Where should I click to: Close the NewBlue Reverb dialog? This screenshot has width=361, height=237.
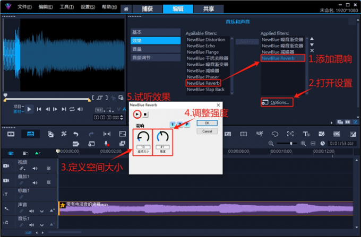tap(218, 105)
